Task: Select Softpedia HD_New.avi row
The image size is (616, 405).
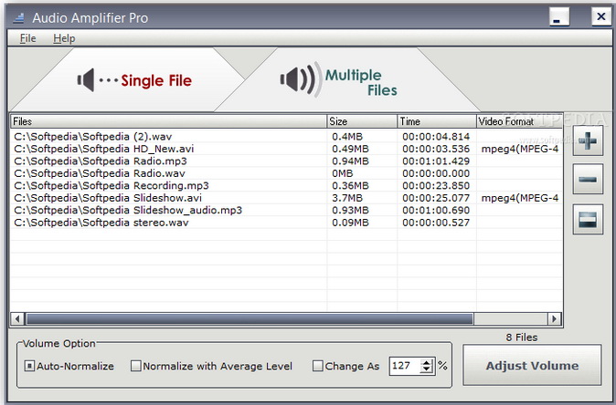Action: coord(104,149)
